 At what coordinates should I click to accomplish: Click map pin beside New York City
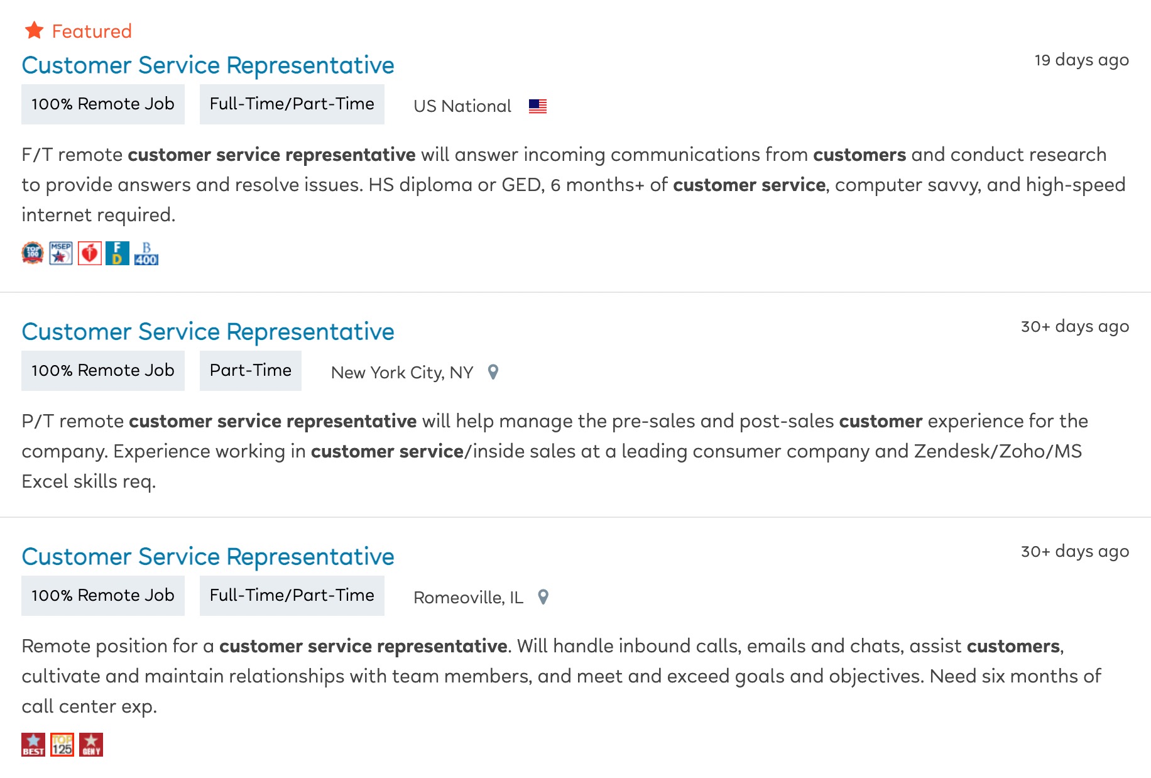pos(493,372)
